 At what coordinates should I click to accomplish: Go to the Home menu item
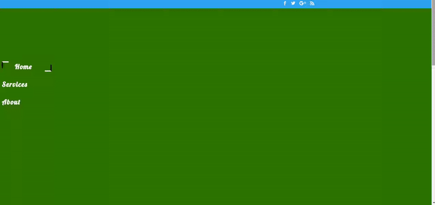pos(23,67)
